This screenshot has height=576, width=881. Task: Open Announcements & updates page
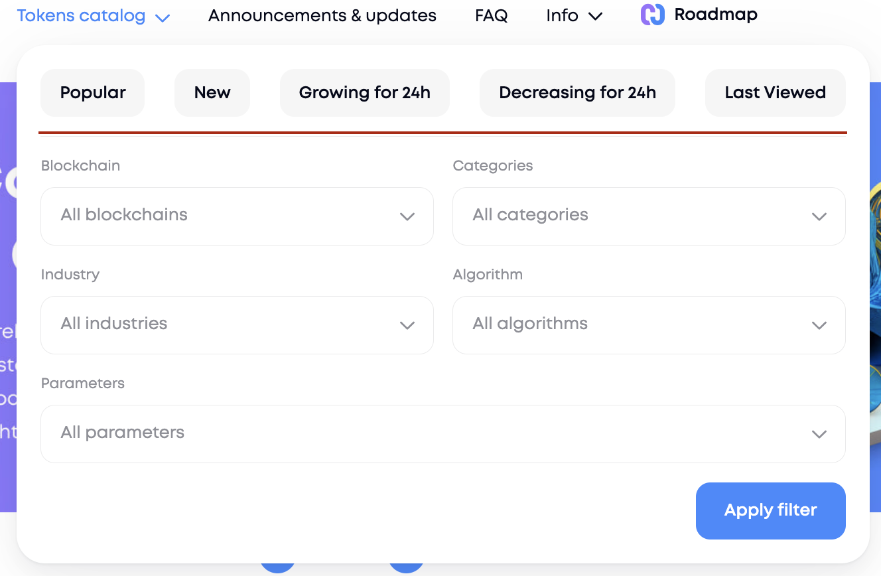pyautogui.click(x=322, y=16)
